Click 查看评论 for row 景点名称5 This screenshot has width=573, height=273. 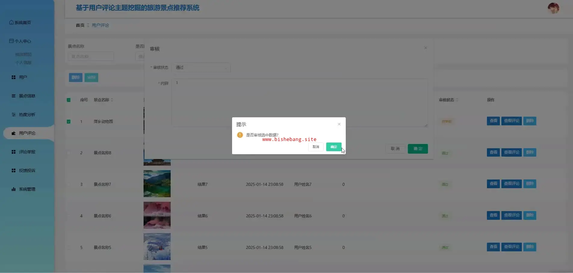click(512, 247)
